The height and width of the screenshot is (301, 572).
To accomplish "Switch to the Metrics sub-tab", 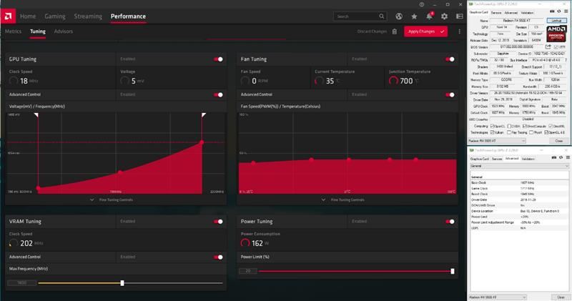I will pyautogui.click(x=13, y=31).
